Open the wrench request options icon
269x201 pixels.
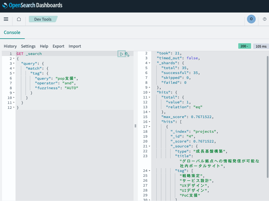coord(127,54)
